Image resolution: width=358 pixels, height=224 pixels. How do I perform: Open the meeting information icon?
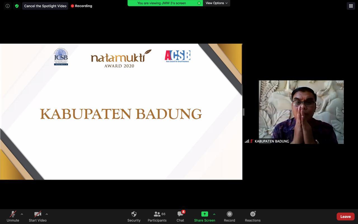(8, 6)
